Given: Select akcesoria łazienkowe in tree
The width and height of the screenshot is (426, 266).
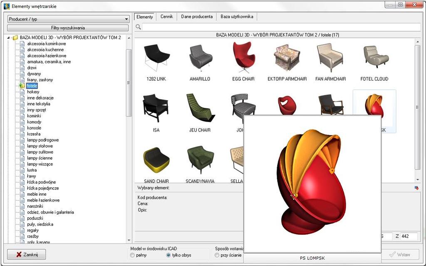Looking at the screenshot, I should (x=47, y=55).
